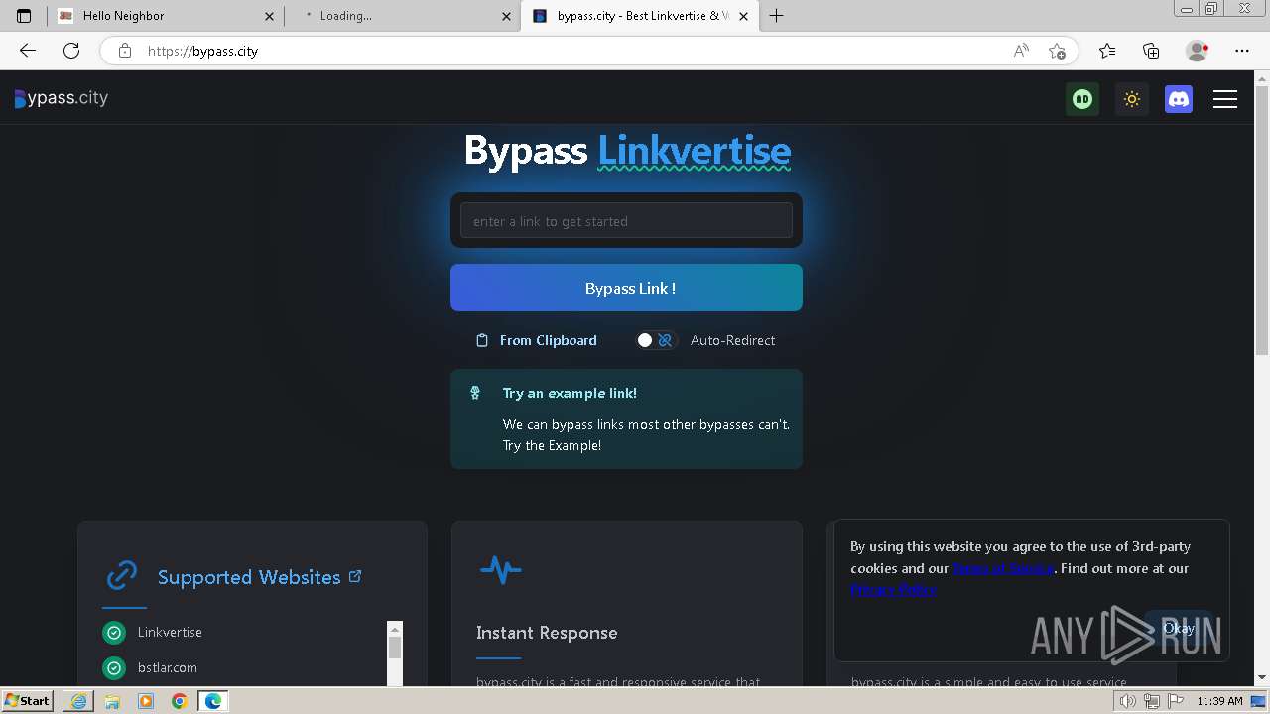The height and width of the screenshot is (714, 1270).
Task: Open Read aloud icon in address bar
Action: pos(1021,51)
